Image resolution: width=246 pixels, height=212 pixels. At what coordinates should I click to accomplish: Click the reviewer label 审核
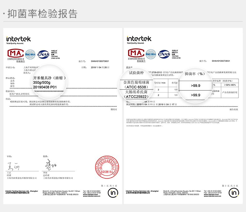pyautogui.click(x=9, y=157)
